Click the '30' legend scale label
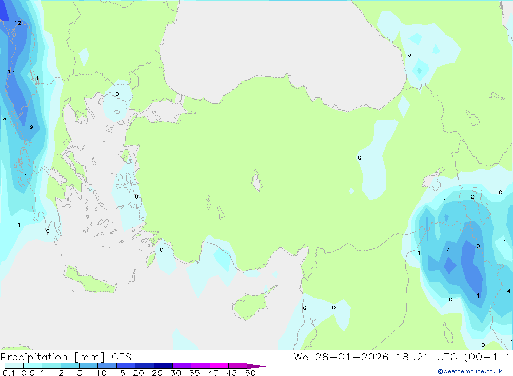 (175, 373)
